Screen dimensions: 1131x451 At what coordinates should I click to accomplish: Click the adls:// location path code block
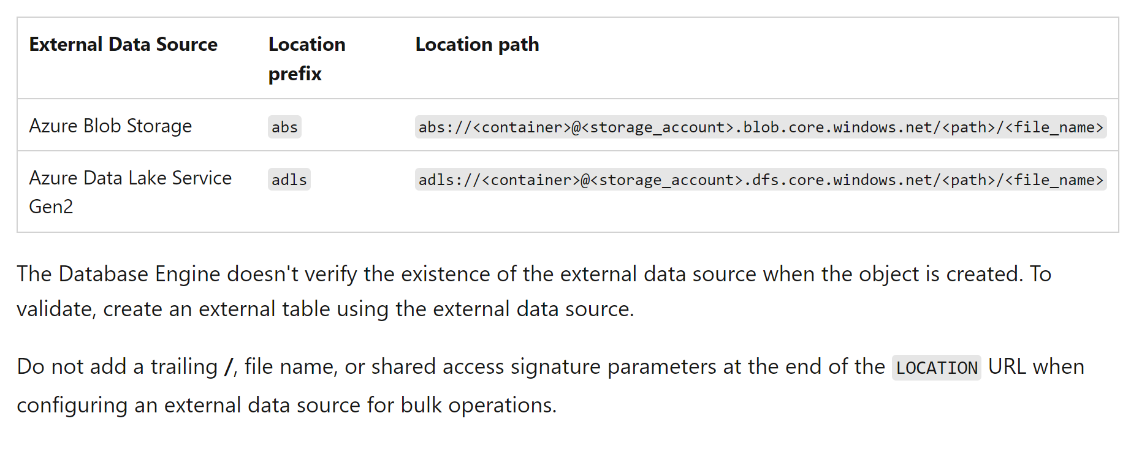coord(760,180)
